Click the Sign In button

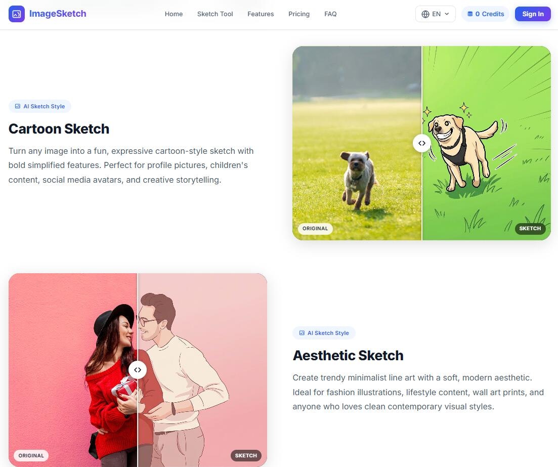coord(533,14)
